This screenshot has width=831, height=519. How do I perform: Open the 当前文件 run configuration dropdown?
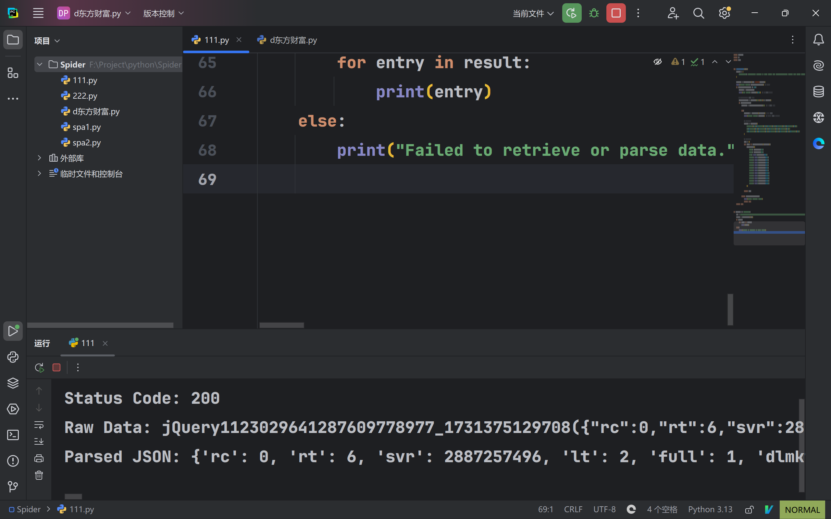(533, 13)
